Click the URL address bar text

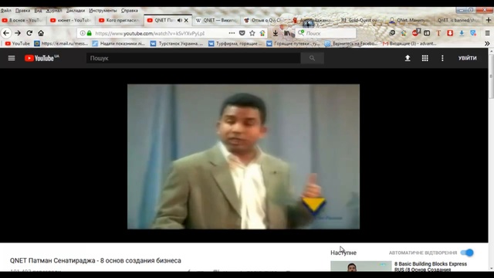tap(150, 33)
